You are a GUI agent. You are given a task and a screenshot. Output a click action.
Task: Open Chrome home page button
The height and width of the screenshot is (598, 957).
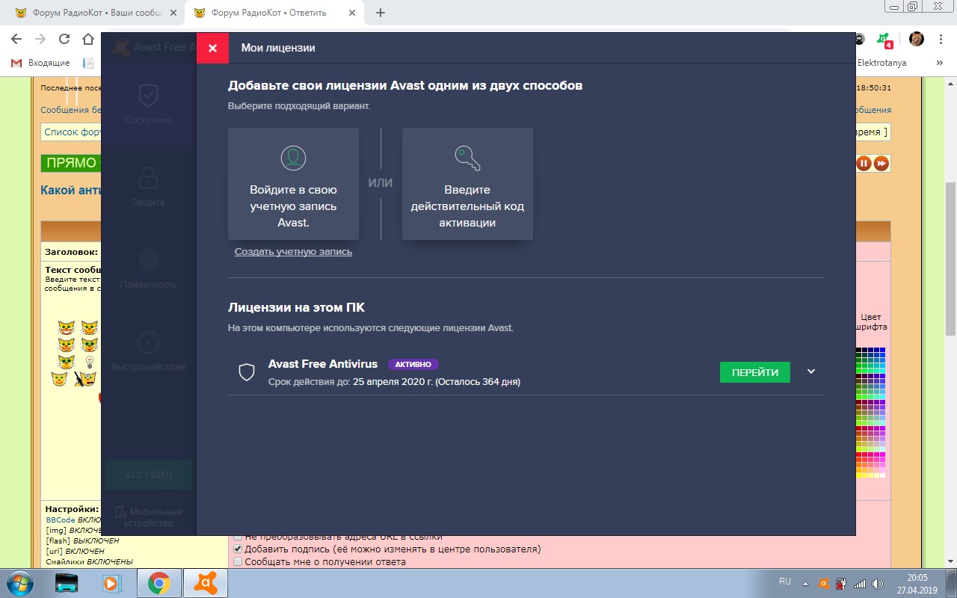[x=88, y=39]
